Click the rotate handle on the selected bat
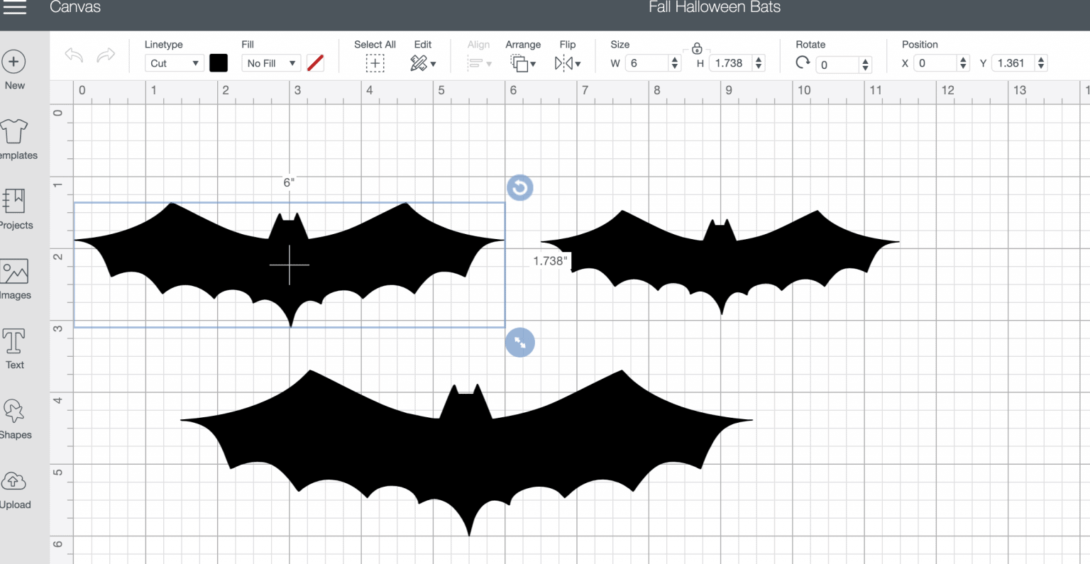The image size is (1090, 564). [x=519, y=187]
